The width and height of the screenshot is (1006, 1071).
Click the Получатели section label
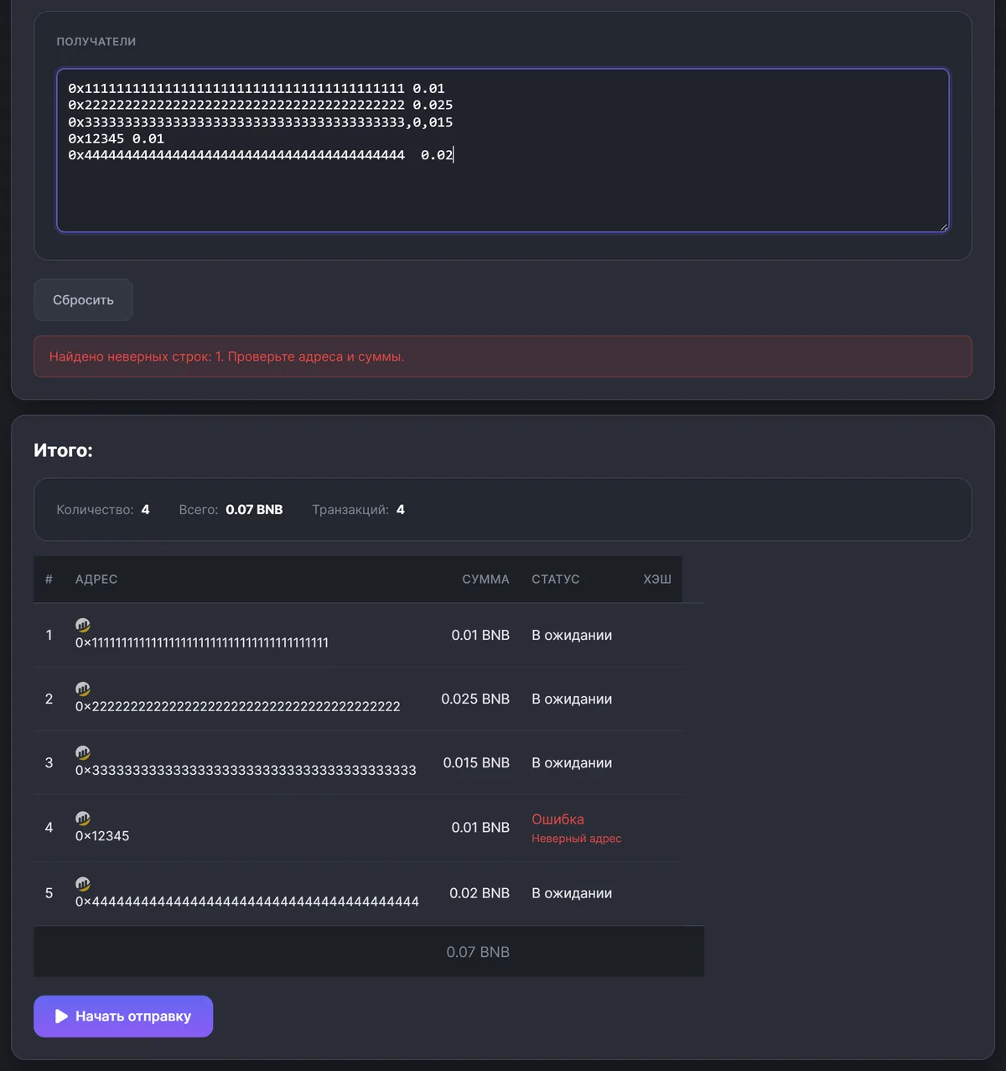point(96,42)
